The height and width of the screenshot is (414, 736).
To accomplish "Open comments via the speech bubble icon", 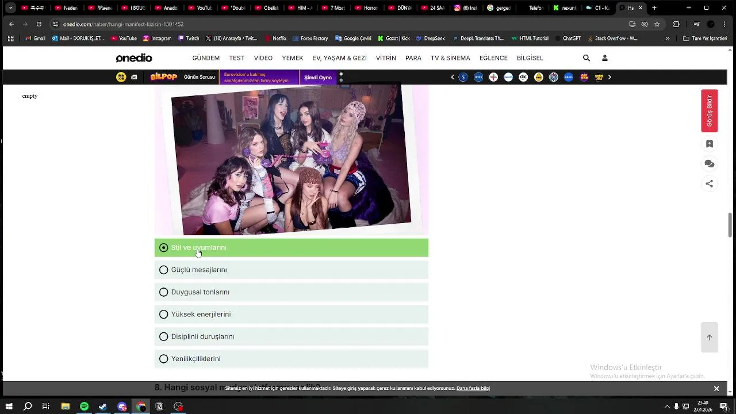I will [x=709, y=164].
